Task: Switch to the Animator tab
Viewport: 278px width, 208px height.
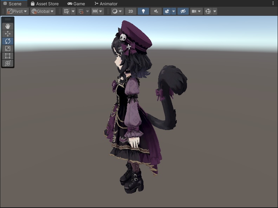Action: pyautogui.click(x=106, y=4)
